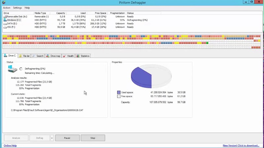Click '42,4 GB (71%)' used for VSS (F:)

(78, 27)
